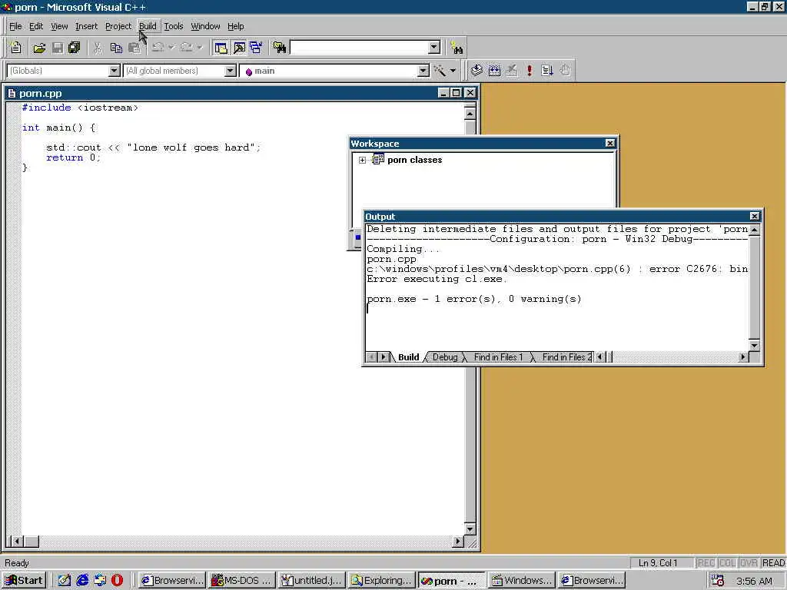This screenshot has height=590, width=787.
Task: Click the red exclamation Execute Program icon
Action: tap(529, 71)
